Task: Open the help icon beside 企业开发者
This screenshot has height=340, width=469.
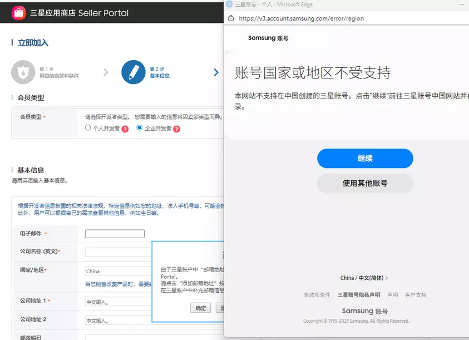Action: pyautogui.click(x=177, y=129)
